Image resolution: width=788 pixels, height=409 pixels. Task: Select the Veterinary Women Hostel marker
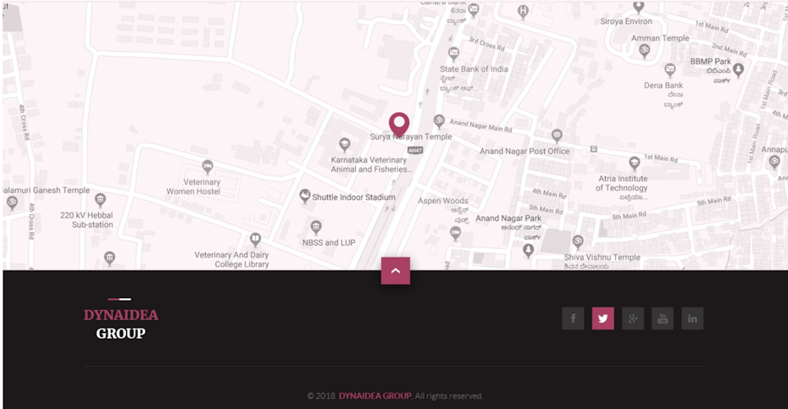coord(208,166)
